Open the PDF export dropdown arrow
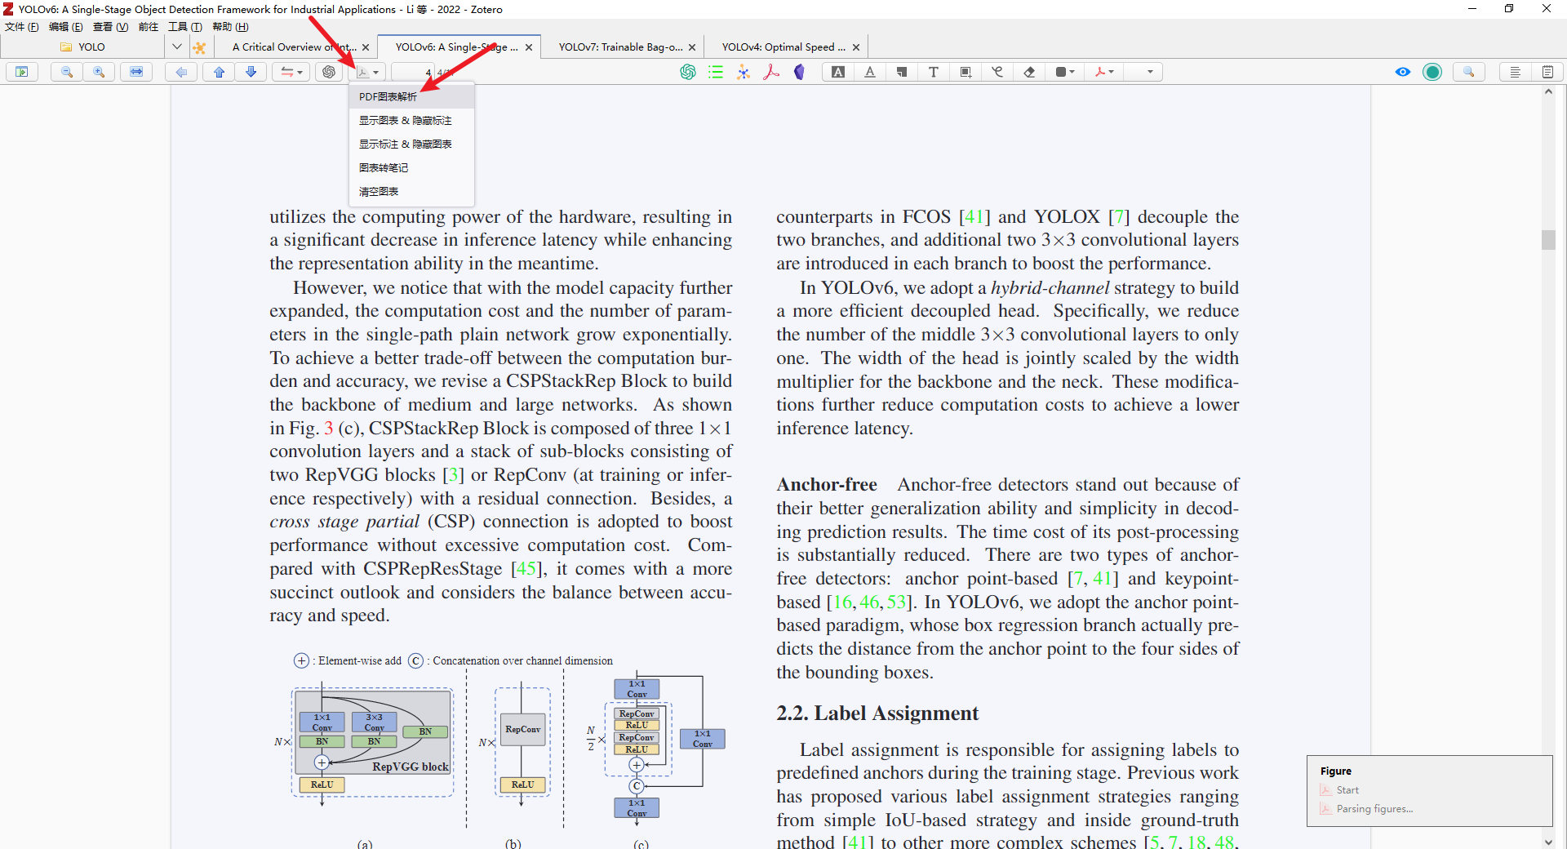The height and width of the screenshot is (849, 1567). click(377, 72)
